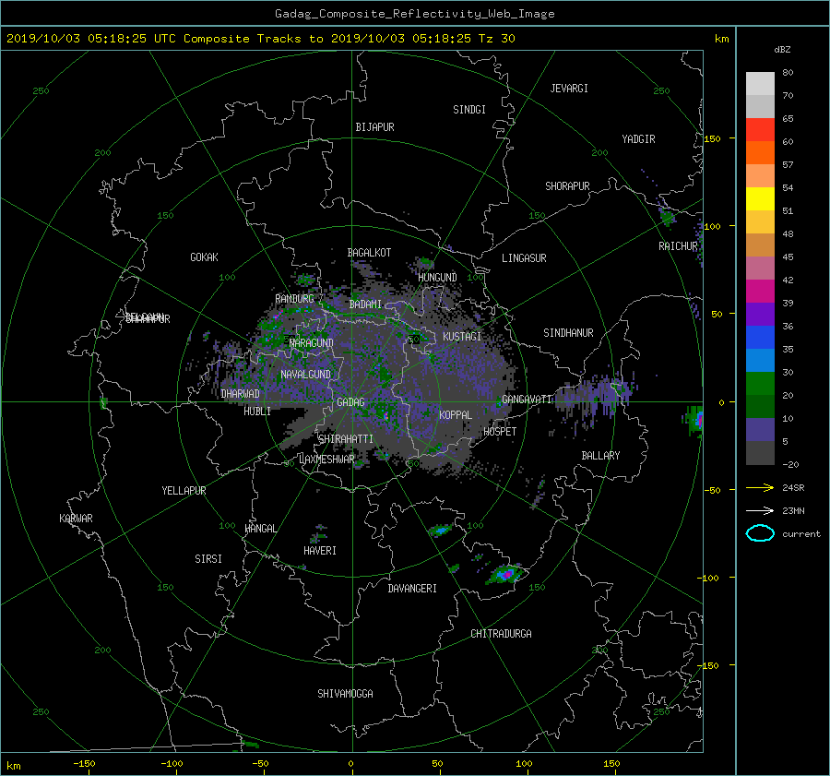Click the HUNGUND city label

coord(437,278)
